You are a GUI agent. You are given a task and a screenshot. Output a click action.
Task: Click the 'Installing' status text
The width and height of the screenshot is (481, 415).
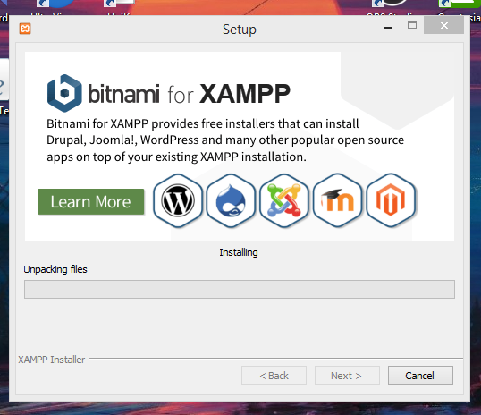(239, 252)
